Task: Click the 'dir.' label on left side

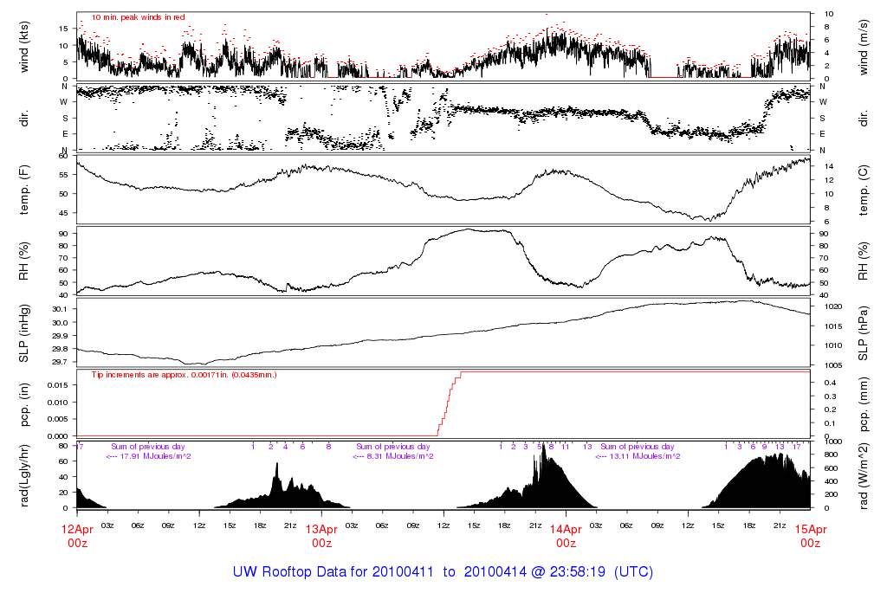Action: [x=23, y=119]
